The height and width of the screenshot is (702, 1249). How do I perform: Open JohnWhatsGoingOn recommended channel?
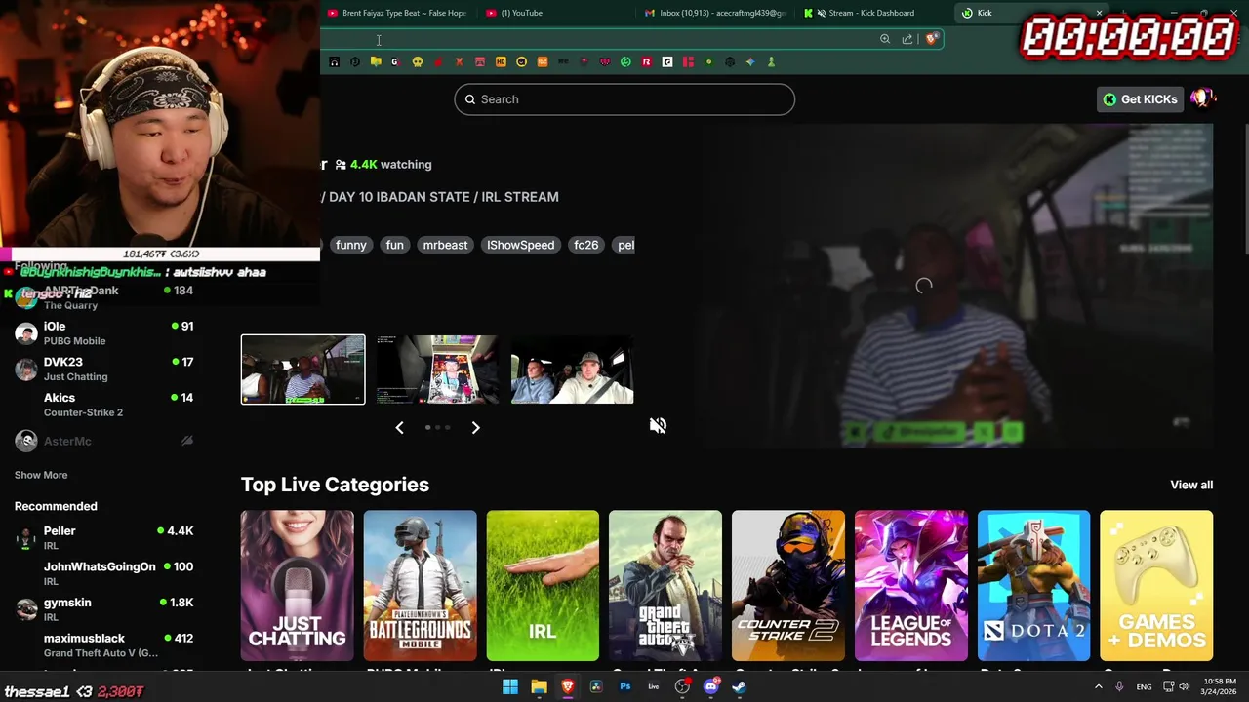tap(103, 573)
